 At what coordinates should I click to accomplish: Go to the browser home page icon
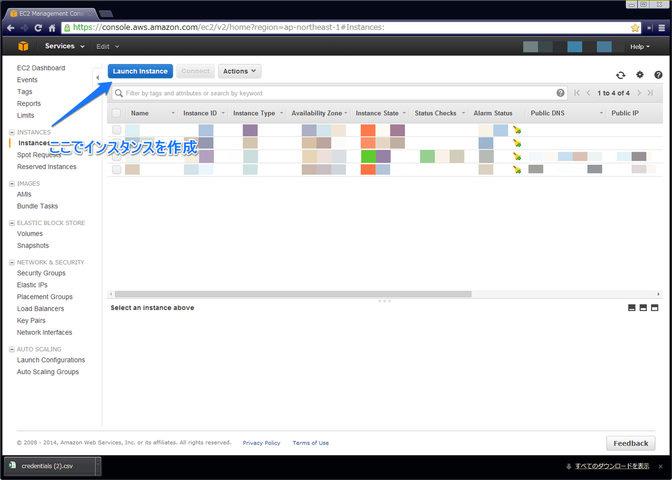[x=52, y=28]
